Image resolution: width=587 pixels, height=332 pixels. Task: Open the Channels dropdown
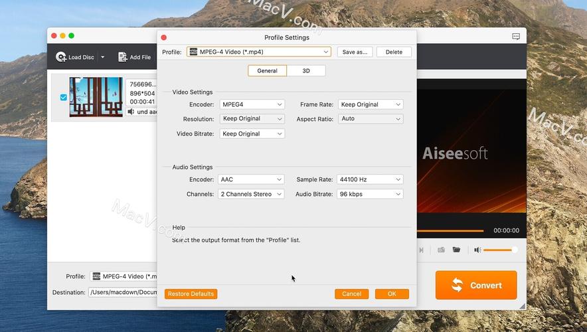(251, 194)
